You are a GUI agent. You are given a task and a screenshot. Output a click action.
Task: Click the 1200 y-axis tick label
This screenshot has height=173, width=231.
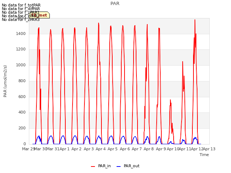click(x=21, y=49)
